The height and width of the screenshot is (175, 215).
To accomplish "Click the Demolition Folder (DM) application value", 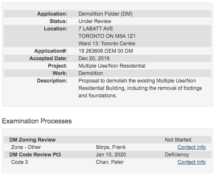I will point(105,14).
